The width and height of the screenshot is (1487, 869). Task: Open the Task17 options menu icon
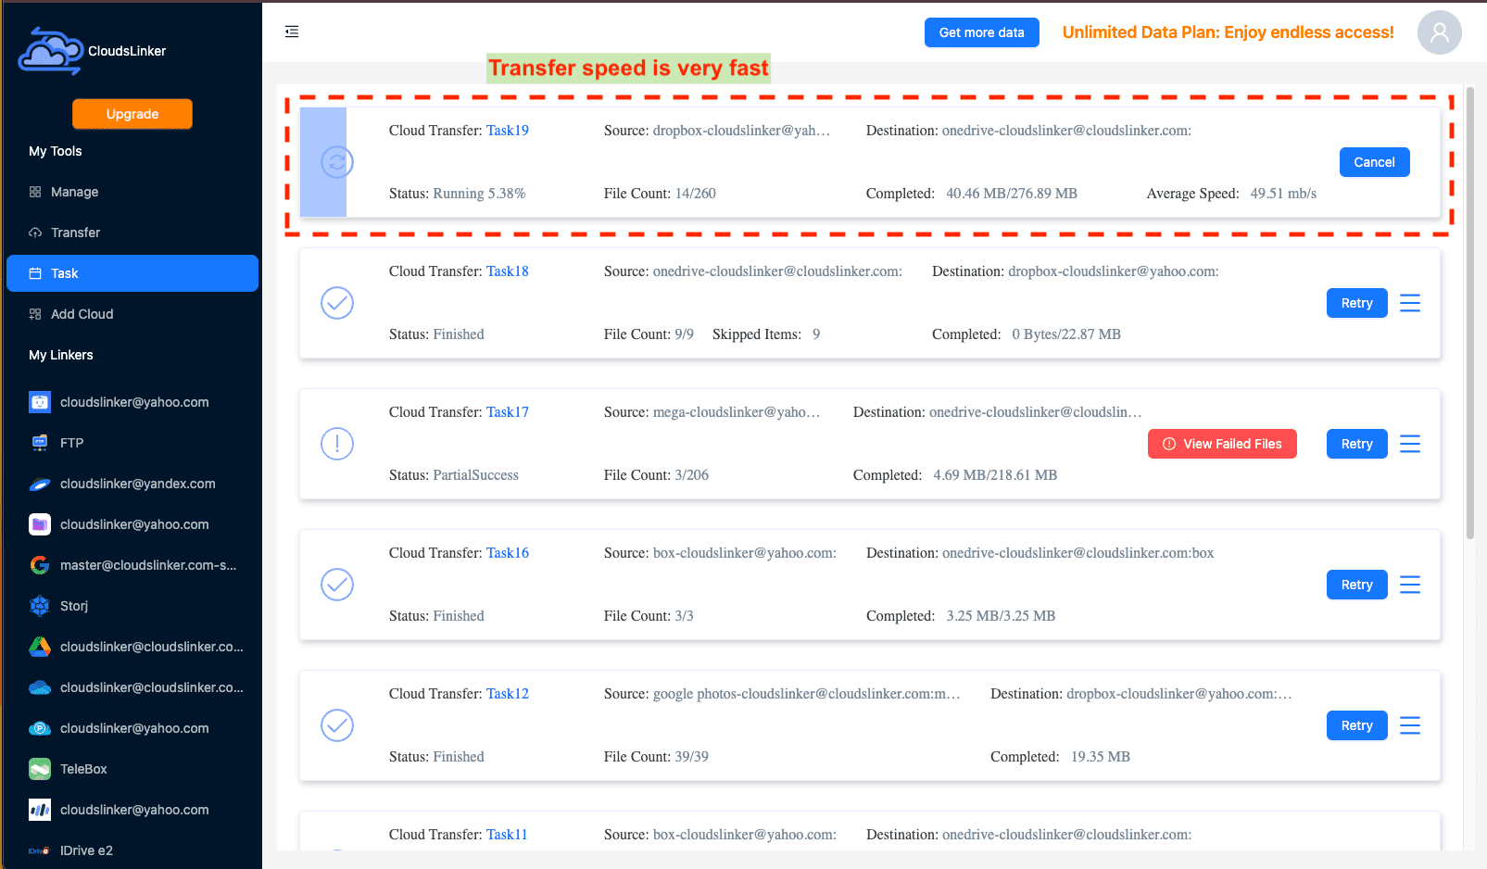pos(1410,444)
